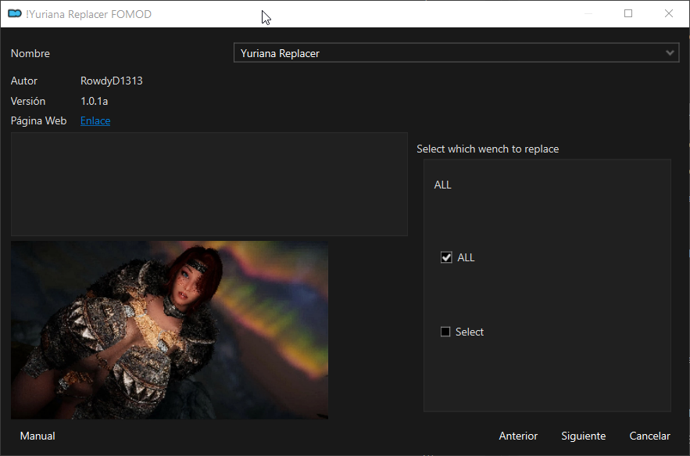Enable the Select checkbox
The height and width of the screenshot is (456, 690).
[445, 332]
